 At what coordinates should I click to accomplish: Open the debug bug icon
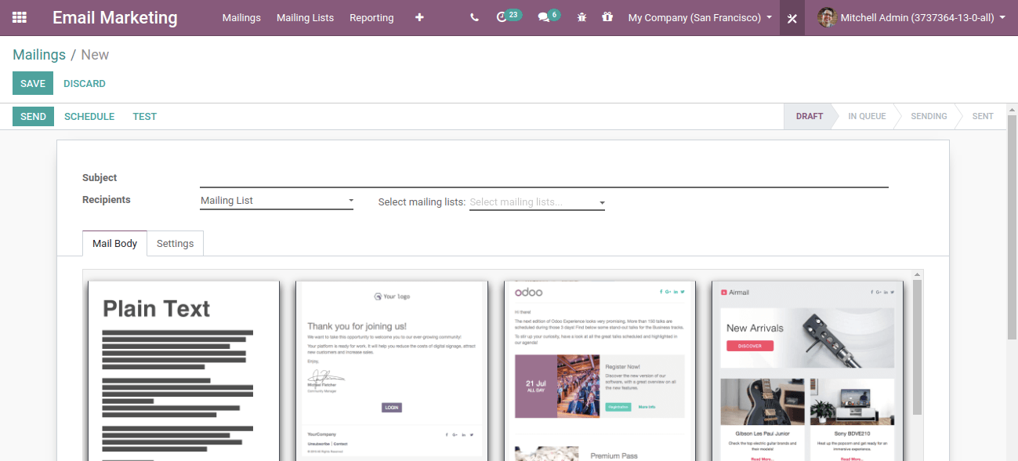581,17
